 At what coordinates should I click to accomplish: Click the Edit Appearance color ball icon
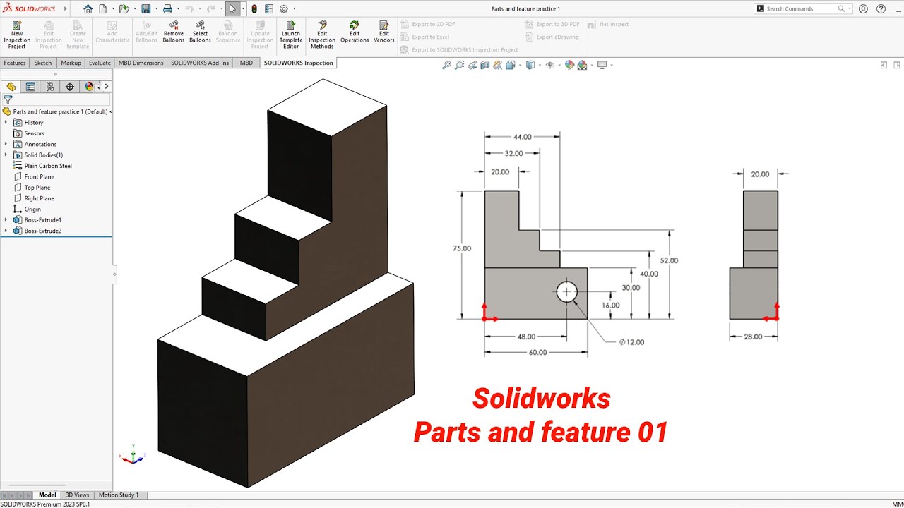click(x=569, y=65)
